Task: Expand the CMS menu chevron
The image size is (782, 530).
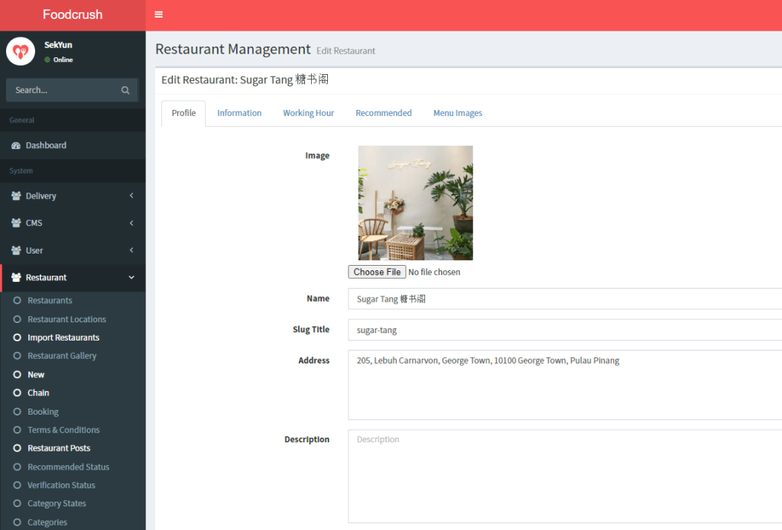Action: point(131,223)
